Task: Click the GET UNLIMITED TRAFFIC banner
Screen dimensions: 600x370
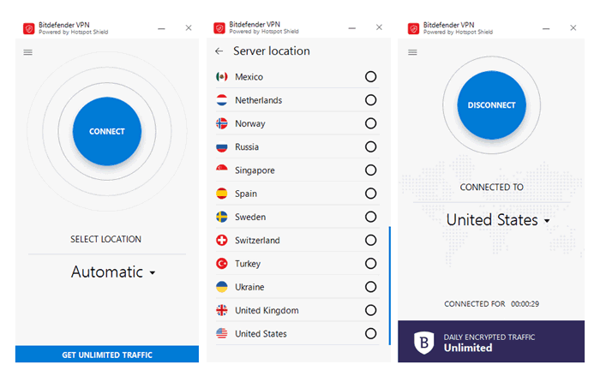Action: [x=107, y=355]
